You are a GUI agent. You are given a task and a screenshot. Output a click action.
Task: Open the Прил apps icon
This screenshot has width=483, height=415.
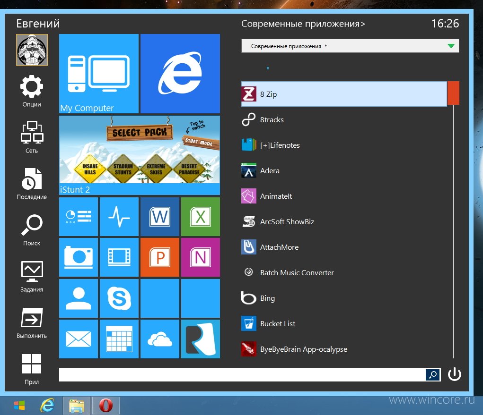pyautogui.click(x=32, y=369)
